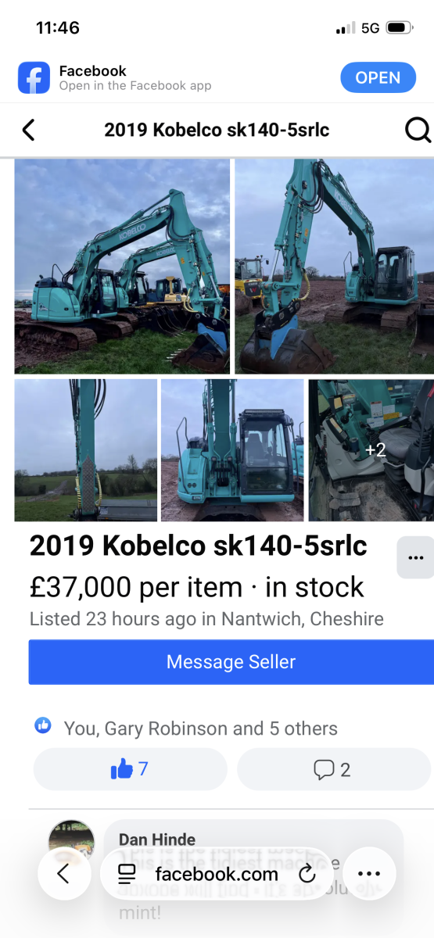Go back using browser toolbar chevron

[63, 874]
